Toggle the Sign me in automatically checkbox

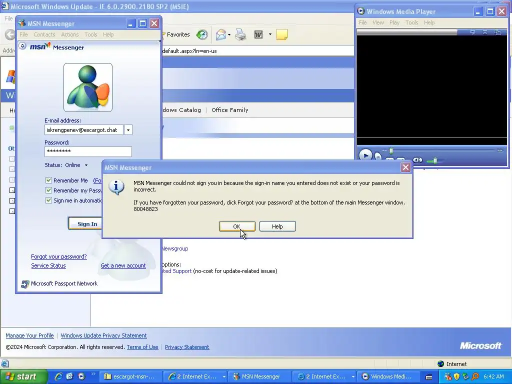48,200
